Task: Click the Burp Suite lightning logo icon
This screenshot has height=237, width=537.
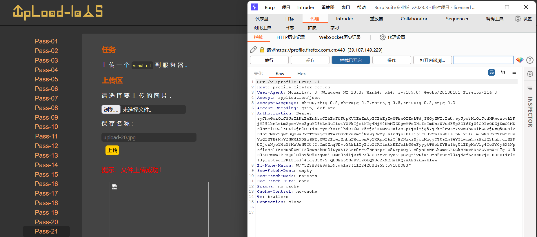Action: [x=254, y=7]
